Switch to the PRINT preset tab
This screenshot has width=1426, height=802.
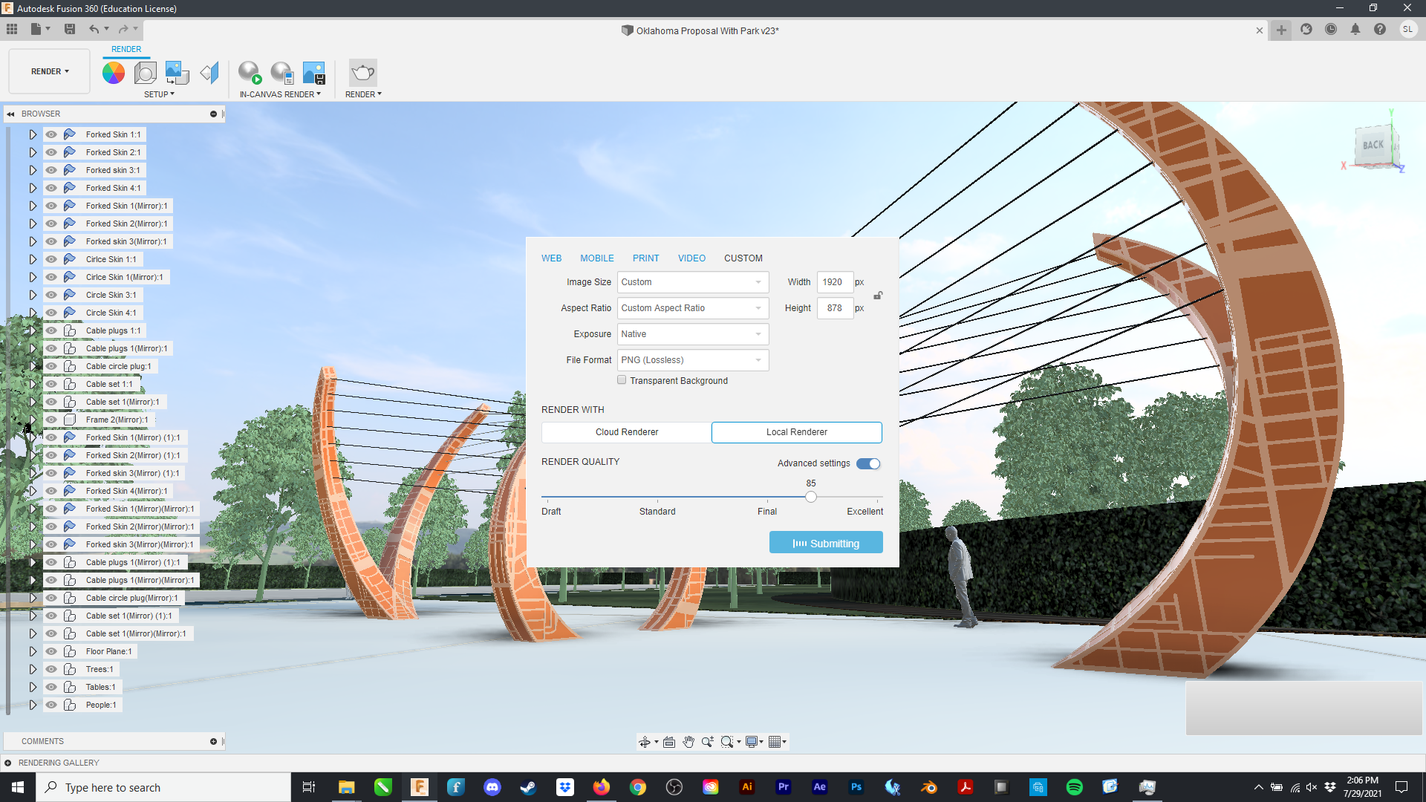coord(645,258)
